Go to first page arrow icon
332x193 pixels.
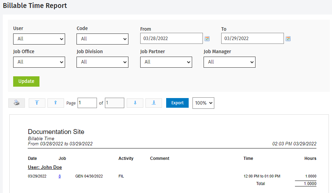point(37,103)
